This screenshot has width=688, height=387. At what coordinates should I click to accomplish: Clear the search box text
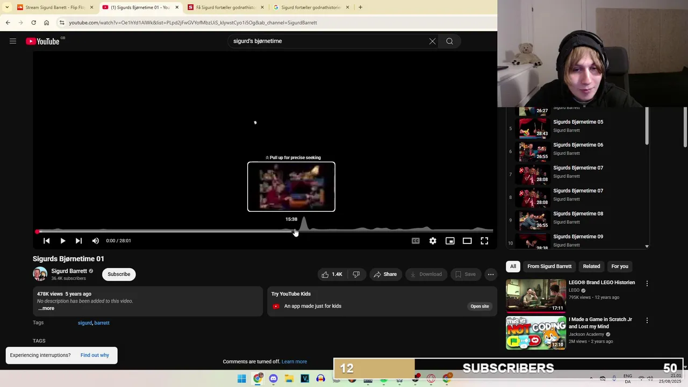pos(432,41)
